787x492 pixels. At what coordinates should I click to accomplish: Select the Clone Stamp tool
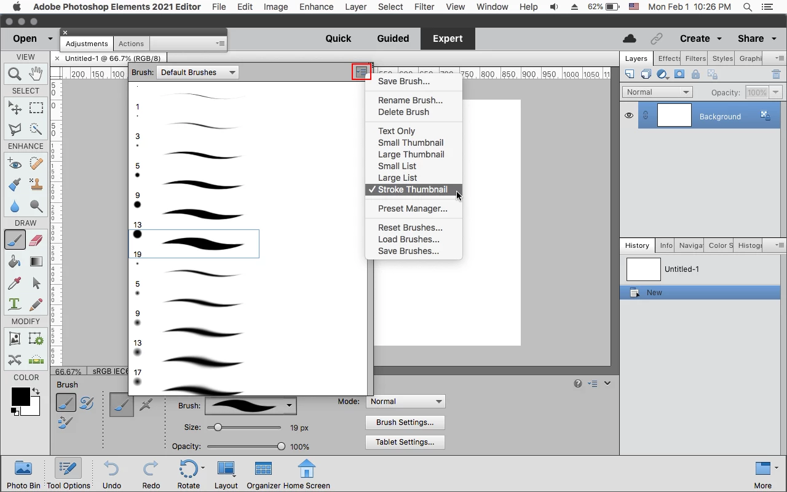(x=36, y=184)
